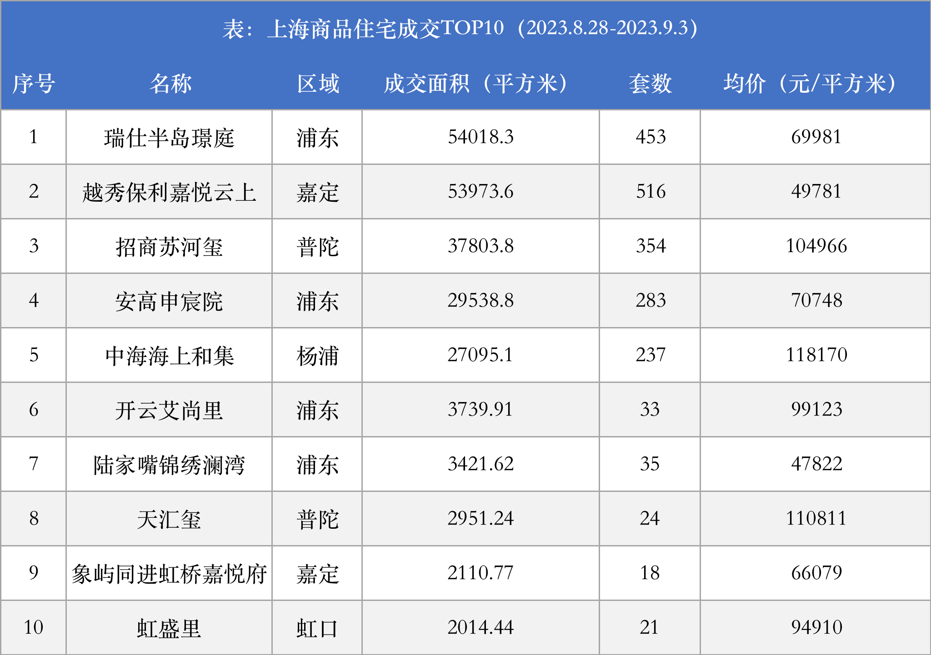Click rank number 7
This screenshot has height=655, width=931.
[x=34, y=464]
